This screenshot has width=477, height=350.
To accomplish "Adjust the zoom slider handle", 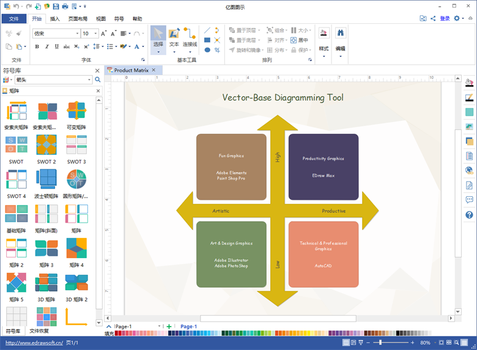I will (380, 343).
